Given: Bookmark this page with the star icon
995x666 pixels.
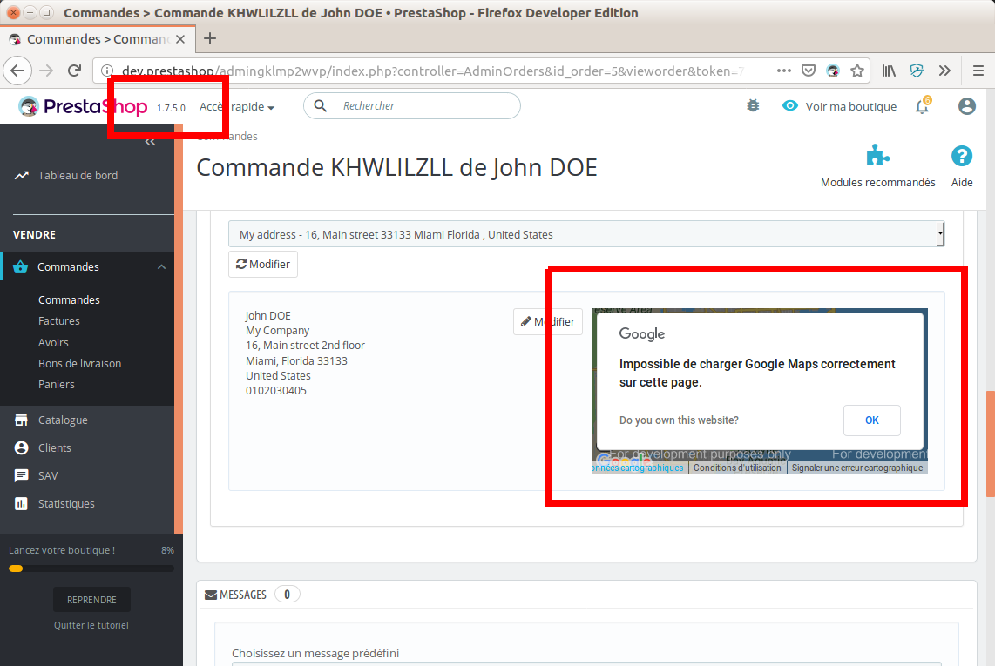Looking at the screenshot, I should click(x=857, y=71).
